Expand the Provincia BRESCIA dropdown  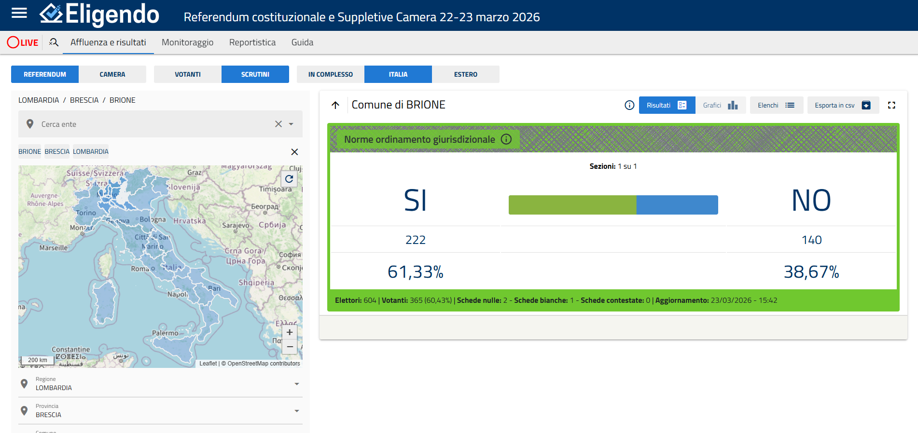296,411
